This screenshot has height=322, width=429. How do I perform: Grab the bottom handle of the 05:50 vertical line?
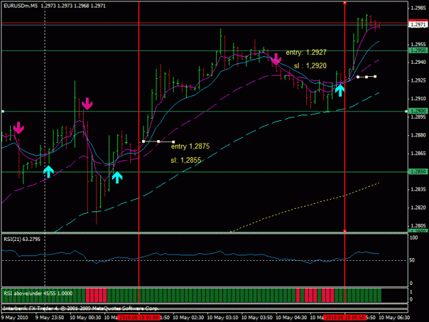pyautogui.click(x=345, y=231)
